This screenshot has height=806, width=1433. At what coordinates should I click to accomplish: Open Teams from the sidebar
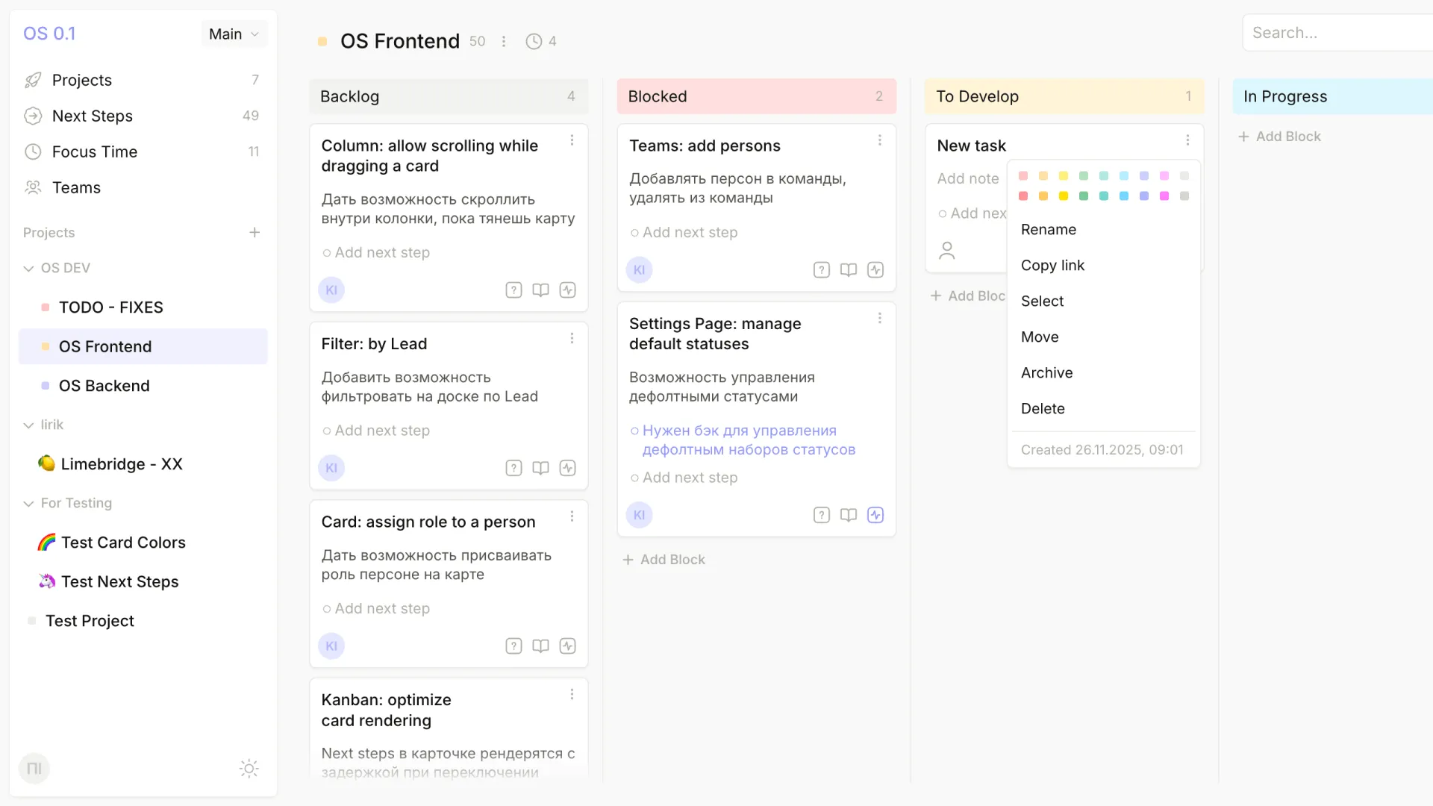click(x=76, y=187)
